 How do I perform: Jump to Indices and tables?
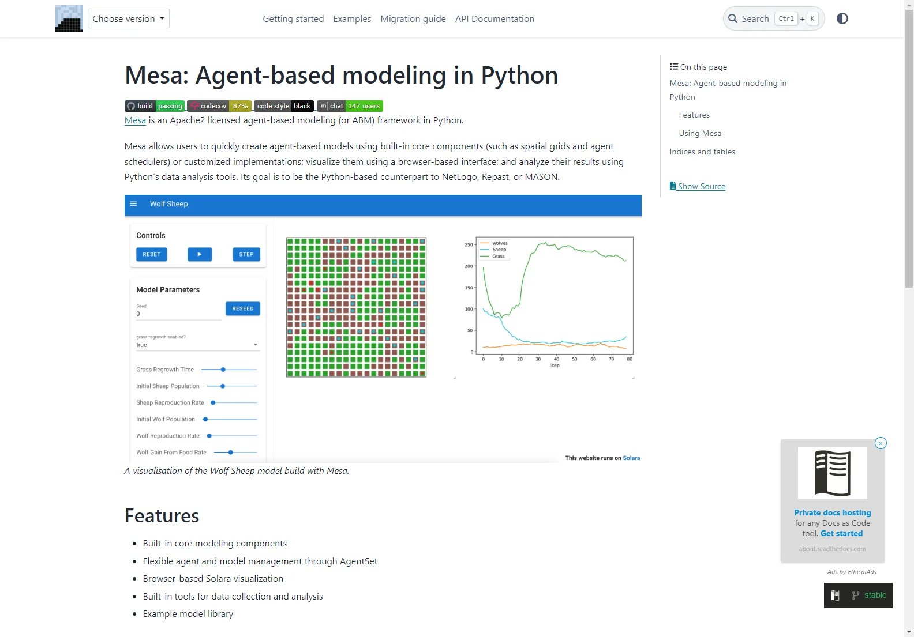[702, 152]
